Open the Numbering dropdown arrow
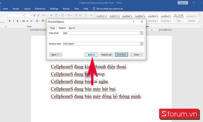 tap(66, 15)
